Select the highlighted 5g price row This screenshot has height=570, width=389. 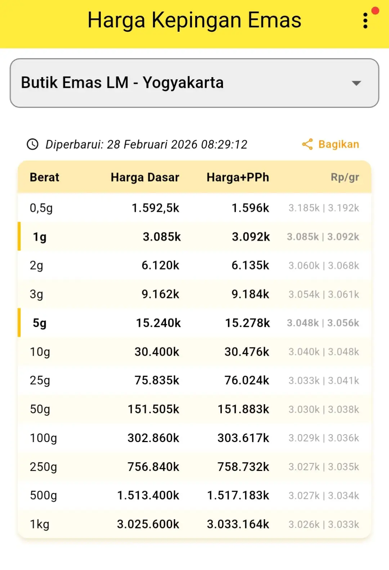tap(194, 323)
